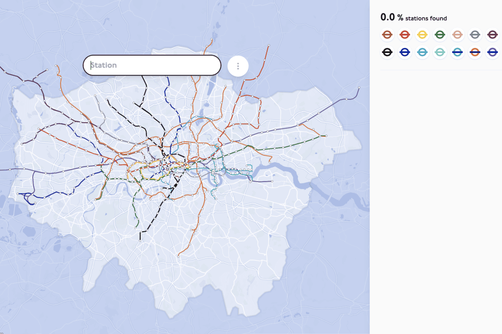The width and height of the screenshot is (502, 334).
Task: Open the three-dot options menu
Action: [237, 65]
